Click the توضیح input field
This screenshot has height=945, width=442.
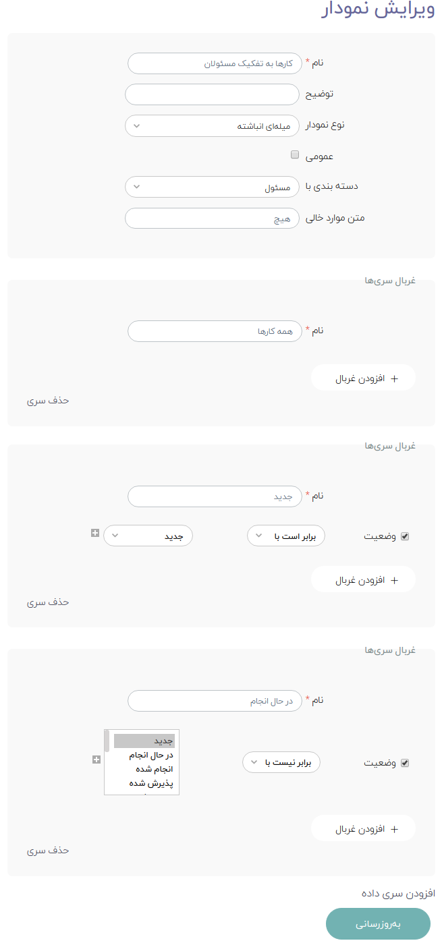[213, 94]
